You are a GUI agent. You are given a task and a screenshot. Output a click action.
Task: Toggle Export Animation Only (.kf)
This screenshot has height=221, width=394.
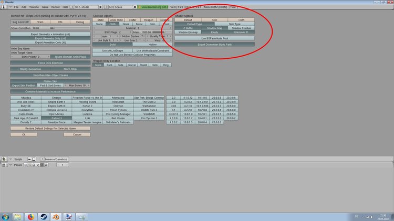(50, 43)
